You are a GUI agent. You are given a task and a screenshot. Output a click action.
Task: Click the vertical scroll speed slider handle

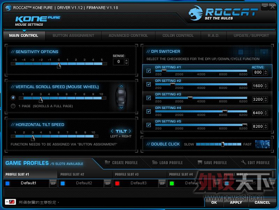coord(41,100)
